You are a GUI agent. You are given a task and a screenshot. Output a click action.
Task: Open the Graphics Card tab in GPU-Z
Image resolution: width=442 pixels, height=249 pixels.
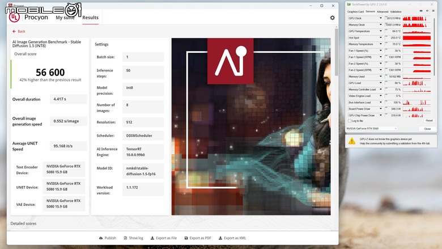(x=355, y=12)
